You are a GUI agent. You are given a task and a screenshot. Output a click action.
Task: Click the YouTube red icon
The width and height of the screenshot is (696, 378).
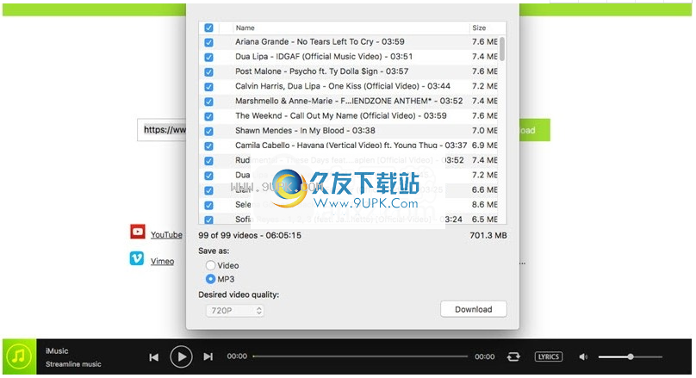[x=138, y=232]
